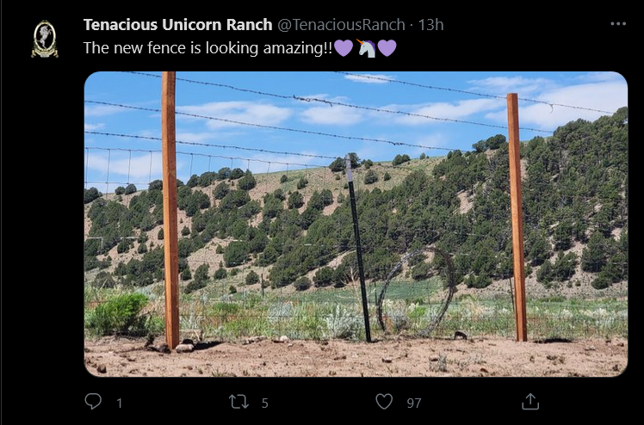View the like count of 97
This screenshot has height=425, width=644.
tap(414, 403)
